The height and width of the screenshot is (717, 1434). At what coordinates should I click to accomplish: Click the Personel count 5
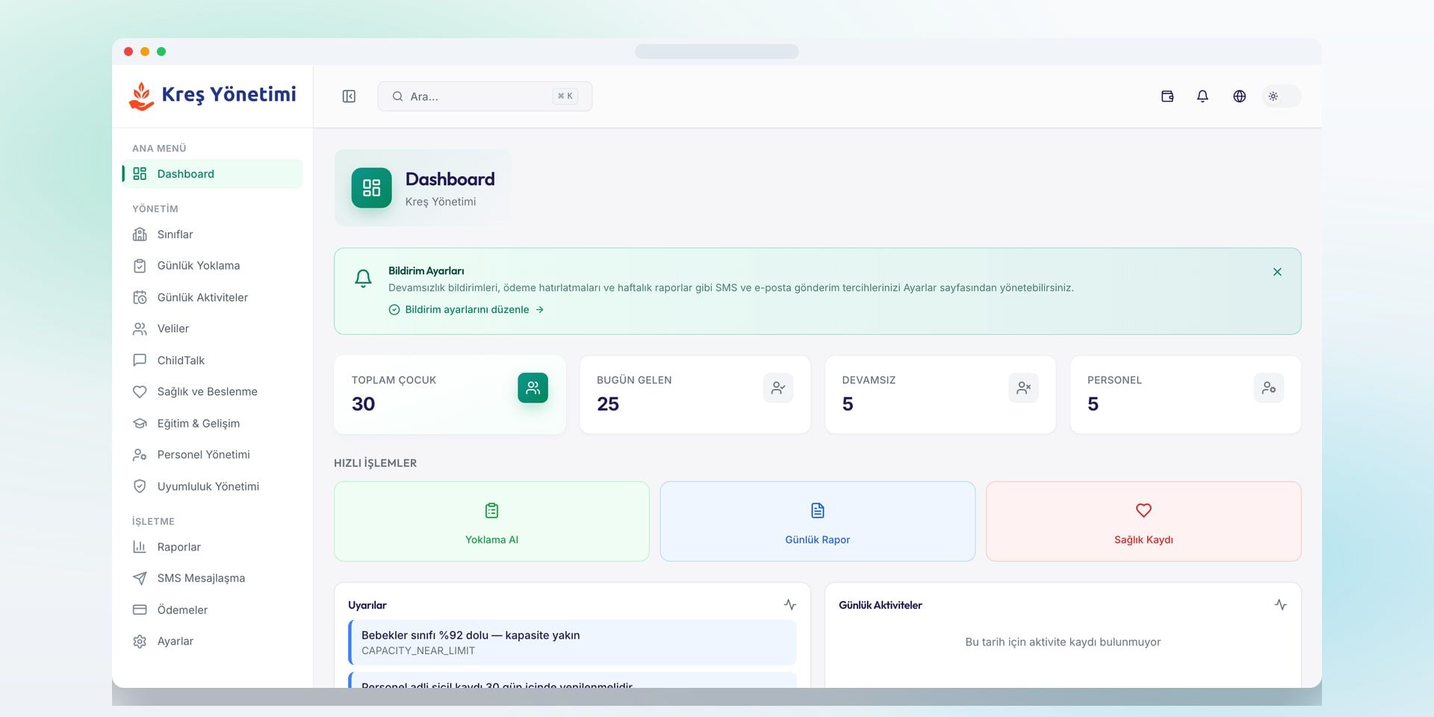click(1093, 404)
